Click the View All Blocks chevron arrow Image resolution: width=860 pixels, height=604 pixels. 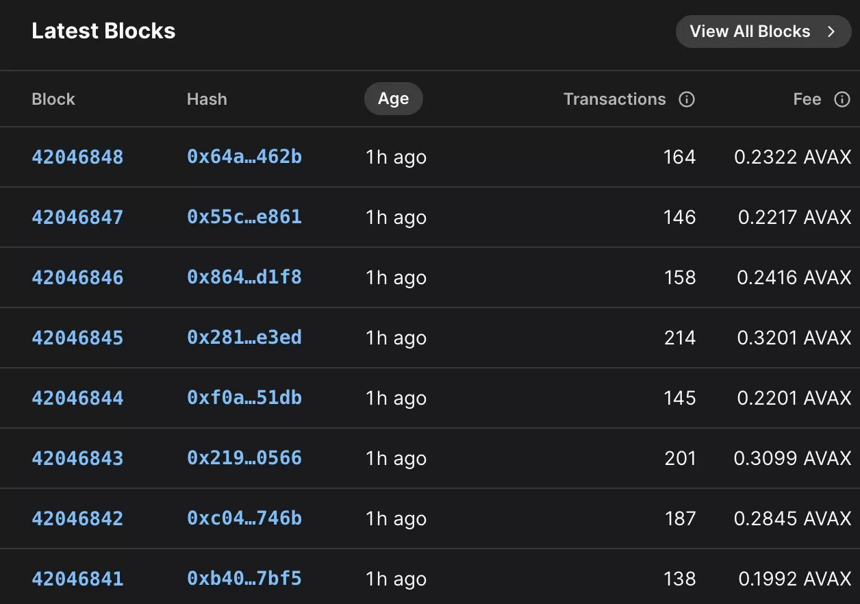click(831, 32)
